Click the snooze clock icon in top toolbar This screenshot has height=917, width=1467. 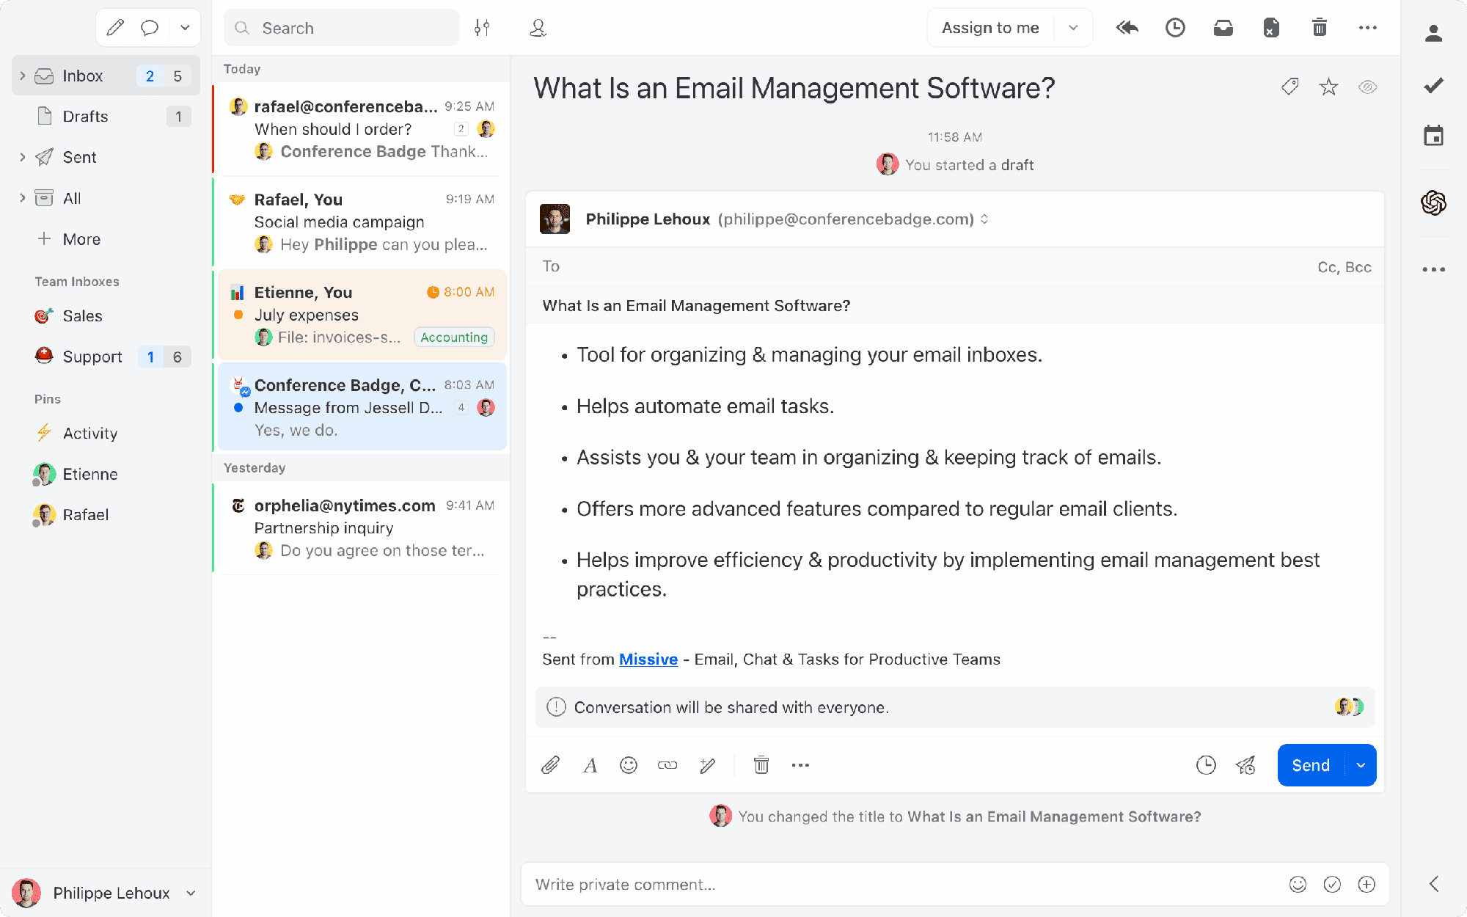point(1175,28)
